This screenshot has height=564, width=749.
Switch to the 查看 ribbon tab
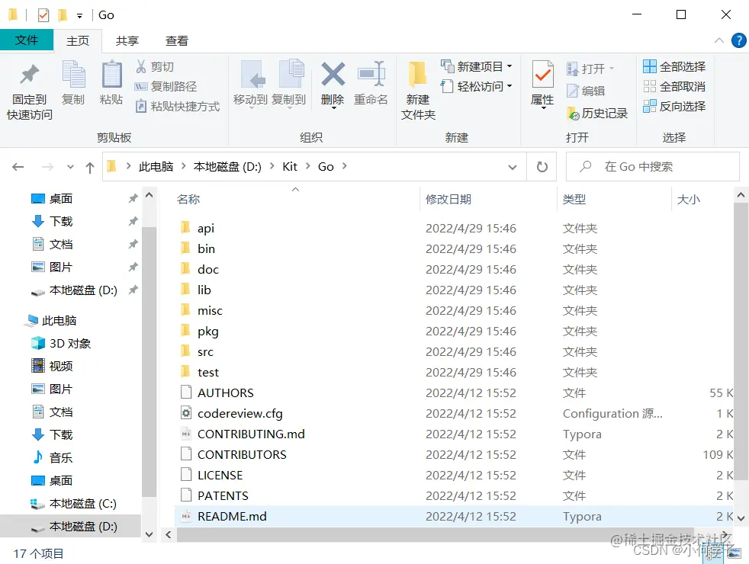click(176, 40)
